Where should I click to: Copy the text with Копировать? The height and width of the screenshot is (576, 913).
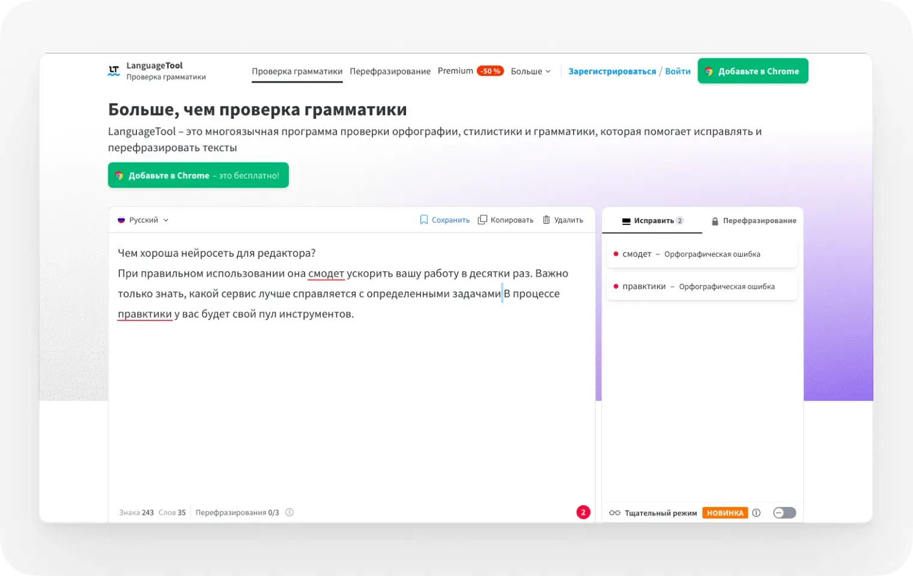506,220
